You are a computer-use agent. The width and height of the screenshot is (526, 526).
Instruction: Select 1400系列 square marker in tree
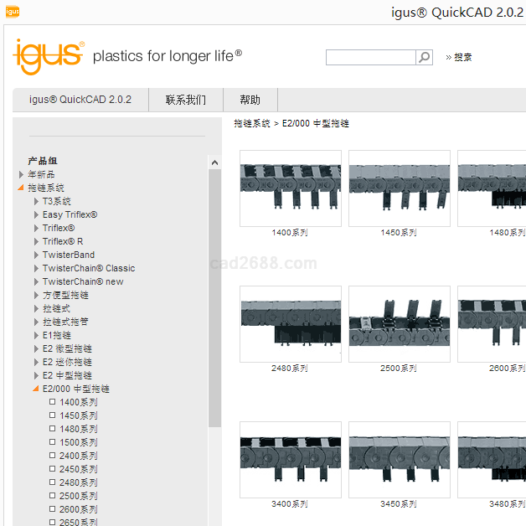click(x=52, y=402)
